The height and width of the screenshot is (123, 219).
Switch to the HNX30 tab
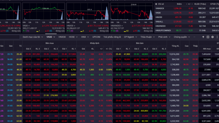point(62,37)
